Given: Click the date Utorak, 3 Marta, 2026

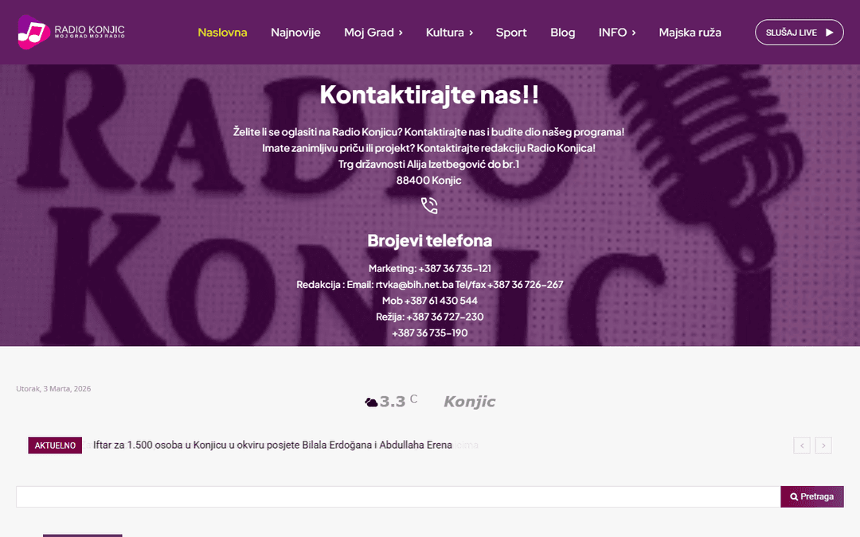Looking at the screenshot, I should click(x=53, y=388).
